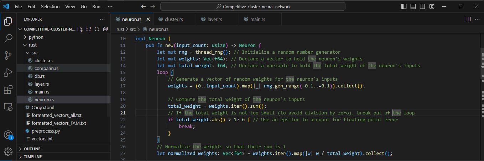Open the Run and Debug view
The height and width of the screenshot is (161, 484).
(x=8, y=73)
